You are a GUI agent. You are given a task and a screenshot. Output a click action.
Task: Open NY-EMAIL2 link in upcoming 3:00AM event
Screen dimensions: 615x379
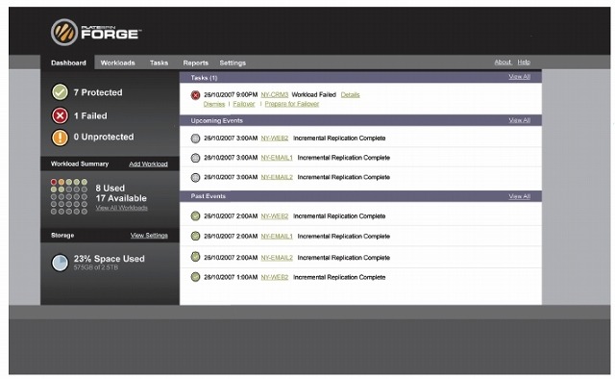pos(277,178)
